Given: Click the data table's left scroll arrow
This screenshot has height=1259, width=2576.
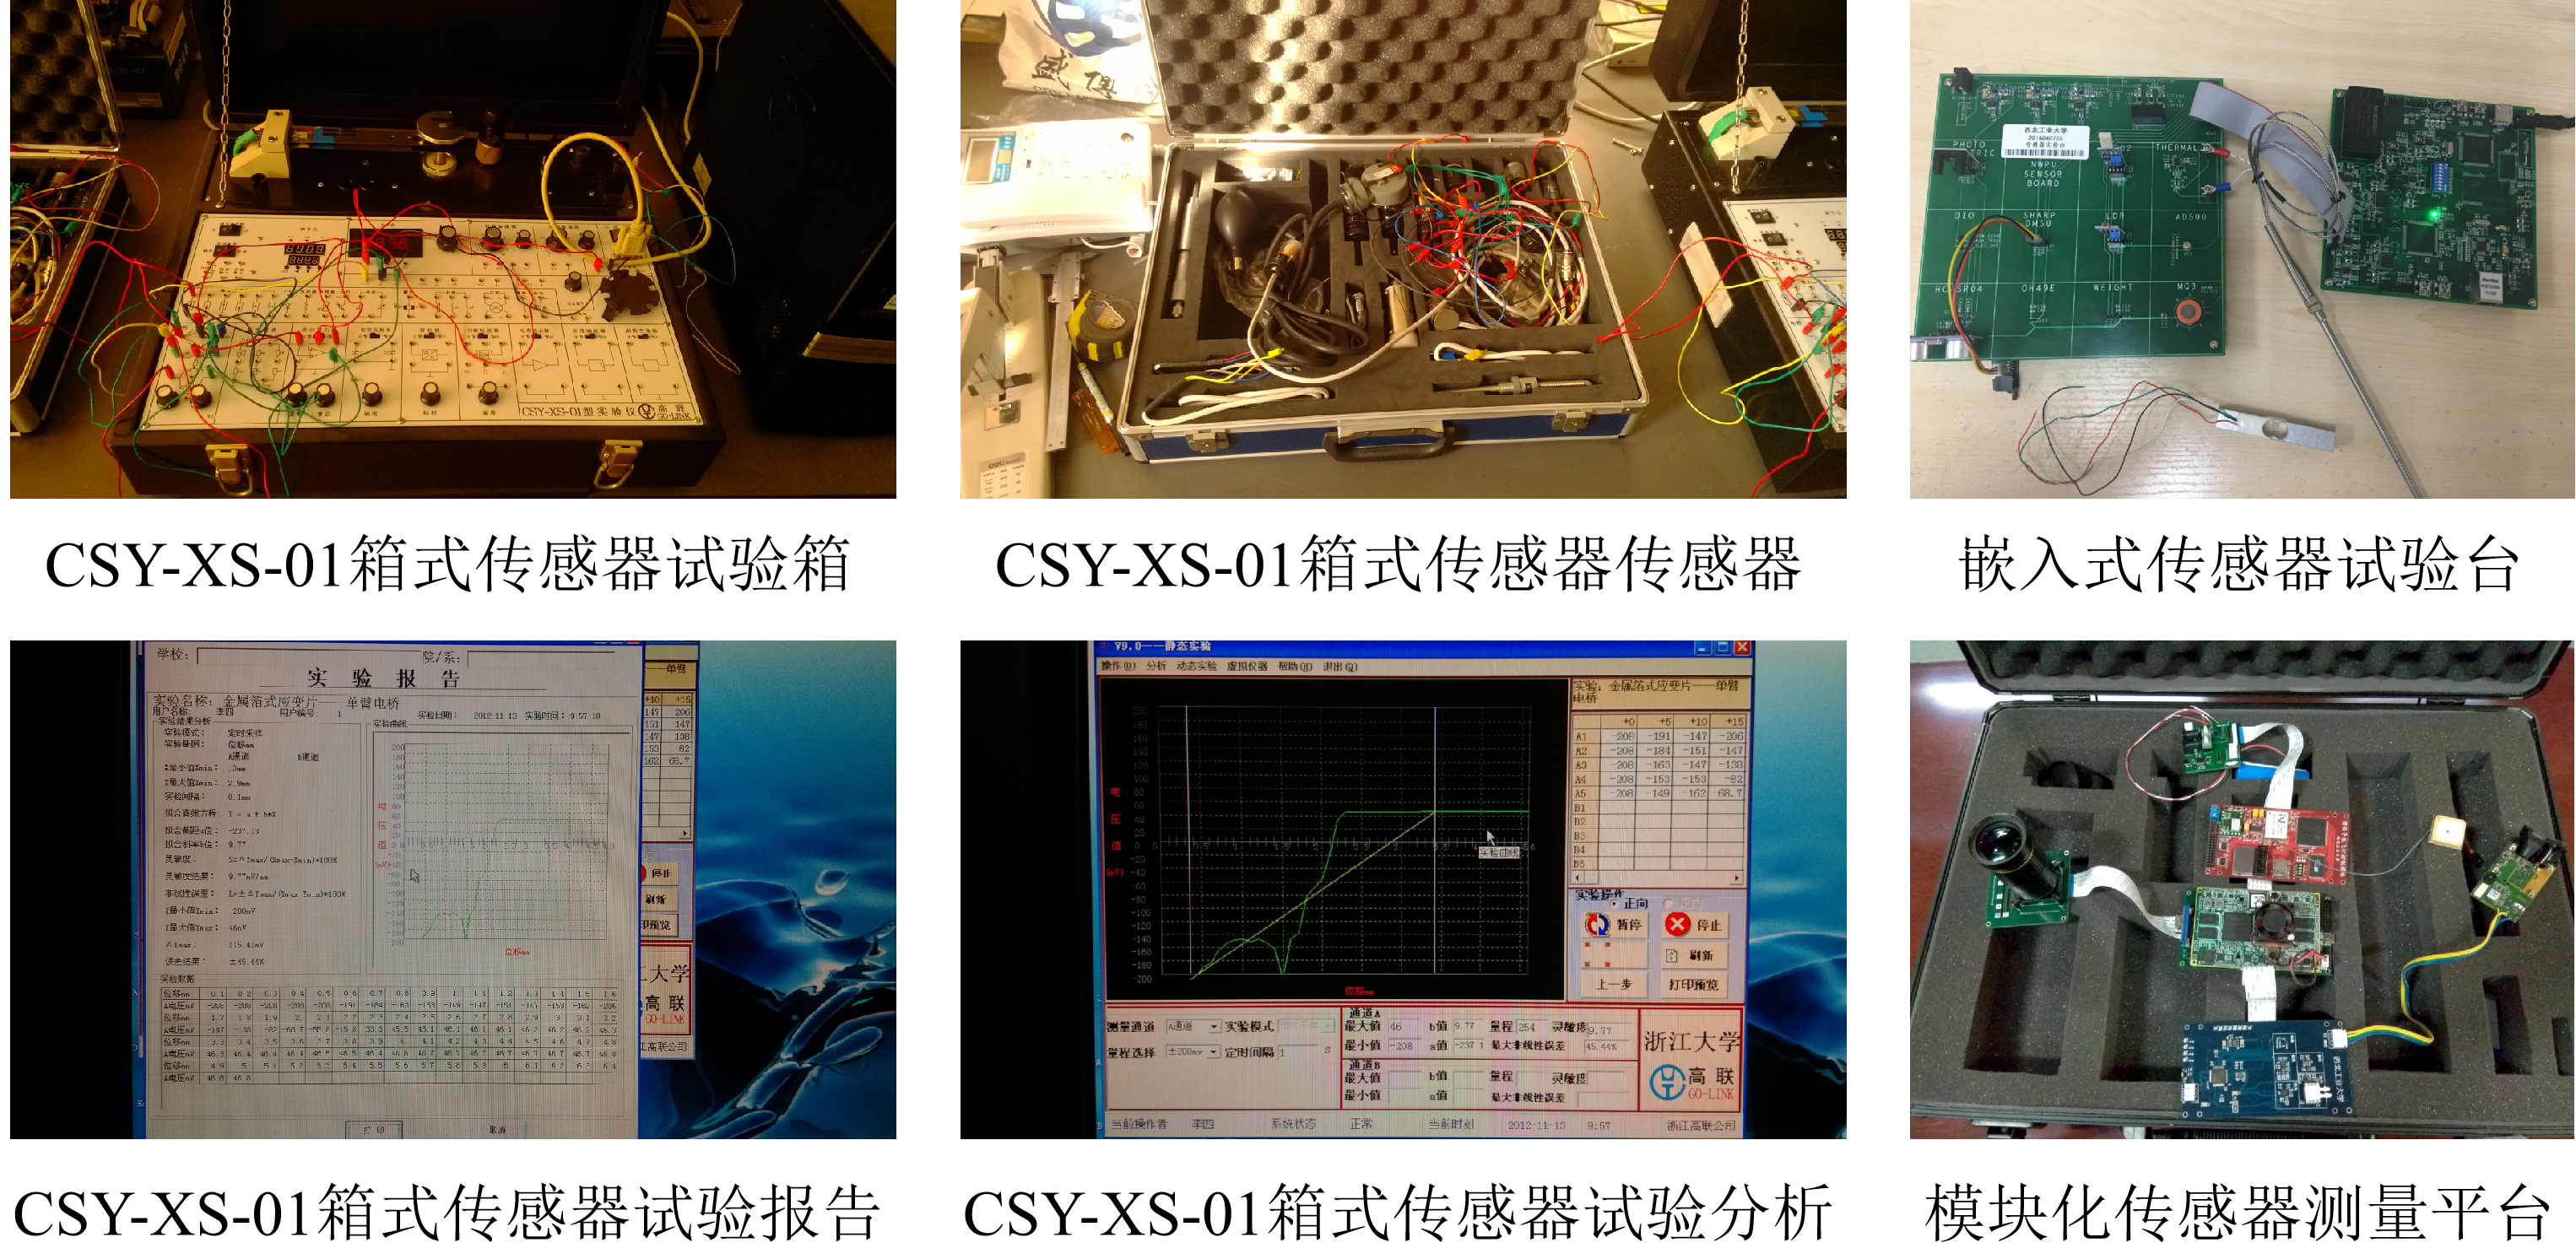Looking at the screenshot, I should [1579, 878].
